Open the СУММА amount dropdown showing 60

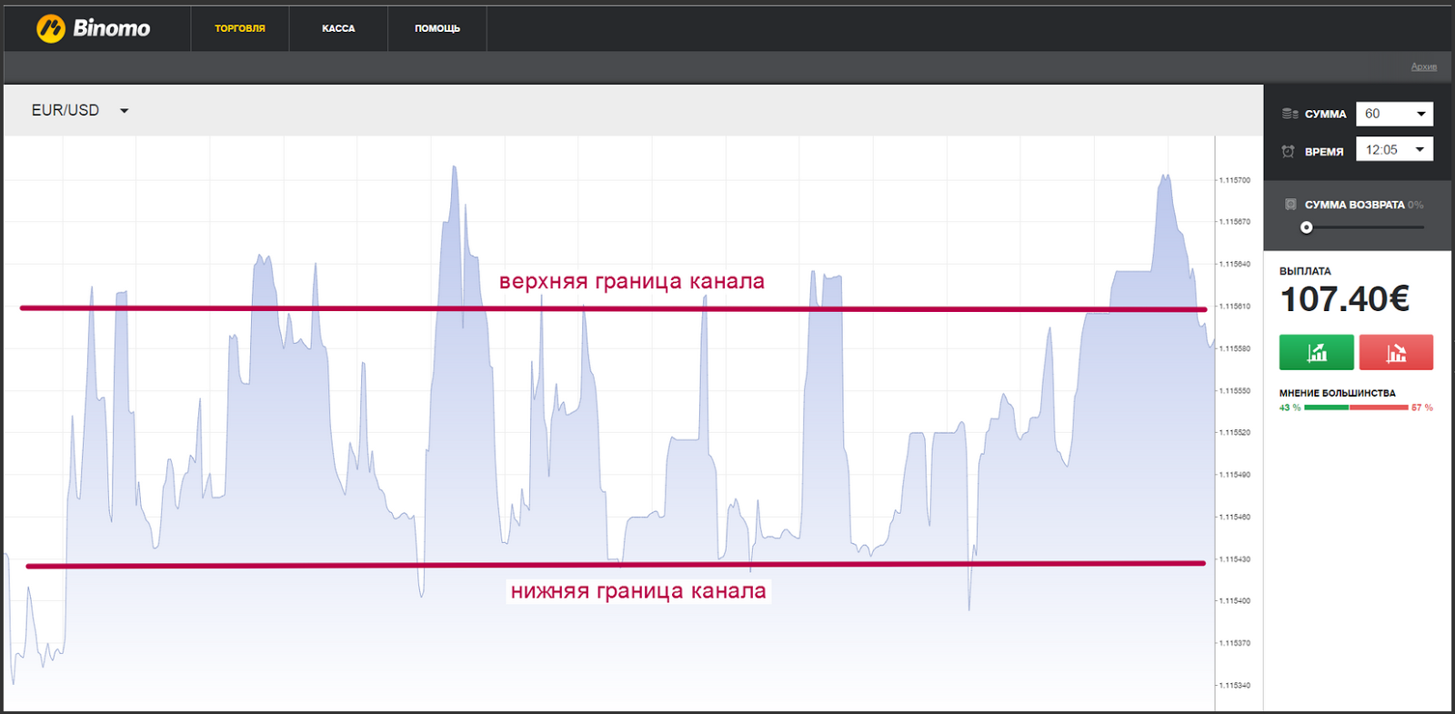[1394, 114]
